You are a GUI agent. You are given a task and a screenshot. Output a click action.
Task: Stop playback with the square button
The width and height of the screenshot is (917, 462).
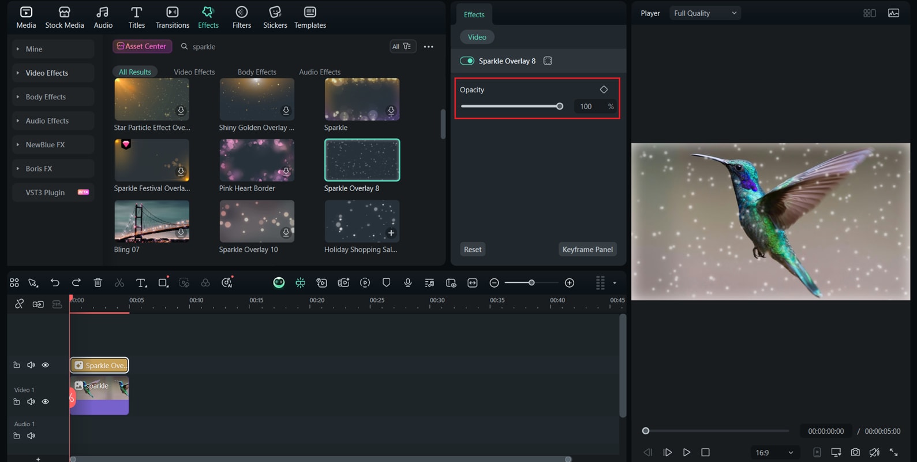tap(705, 452)
